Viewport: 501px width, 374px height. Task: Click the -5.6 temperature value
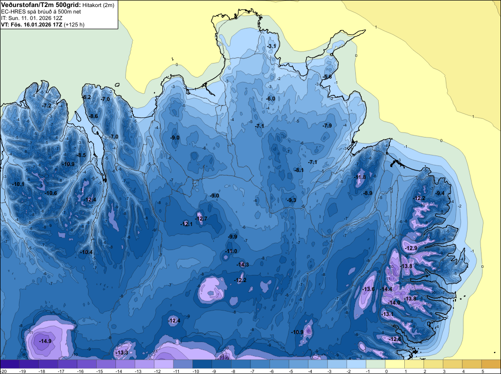(x=327, y=77)
